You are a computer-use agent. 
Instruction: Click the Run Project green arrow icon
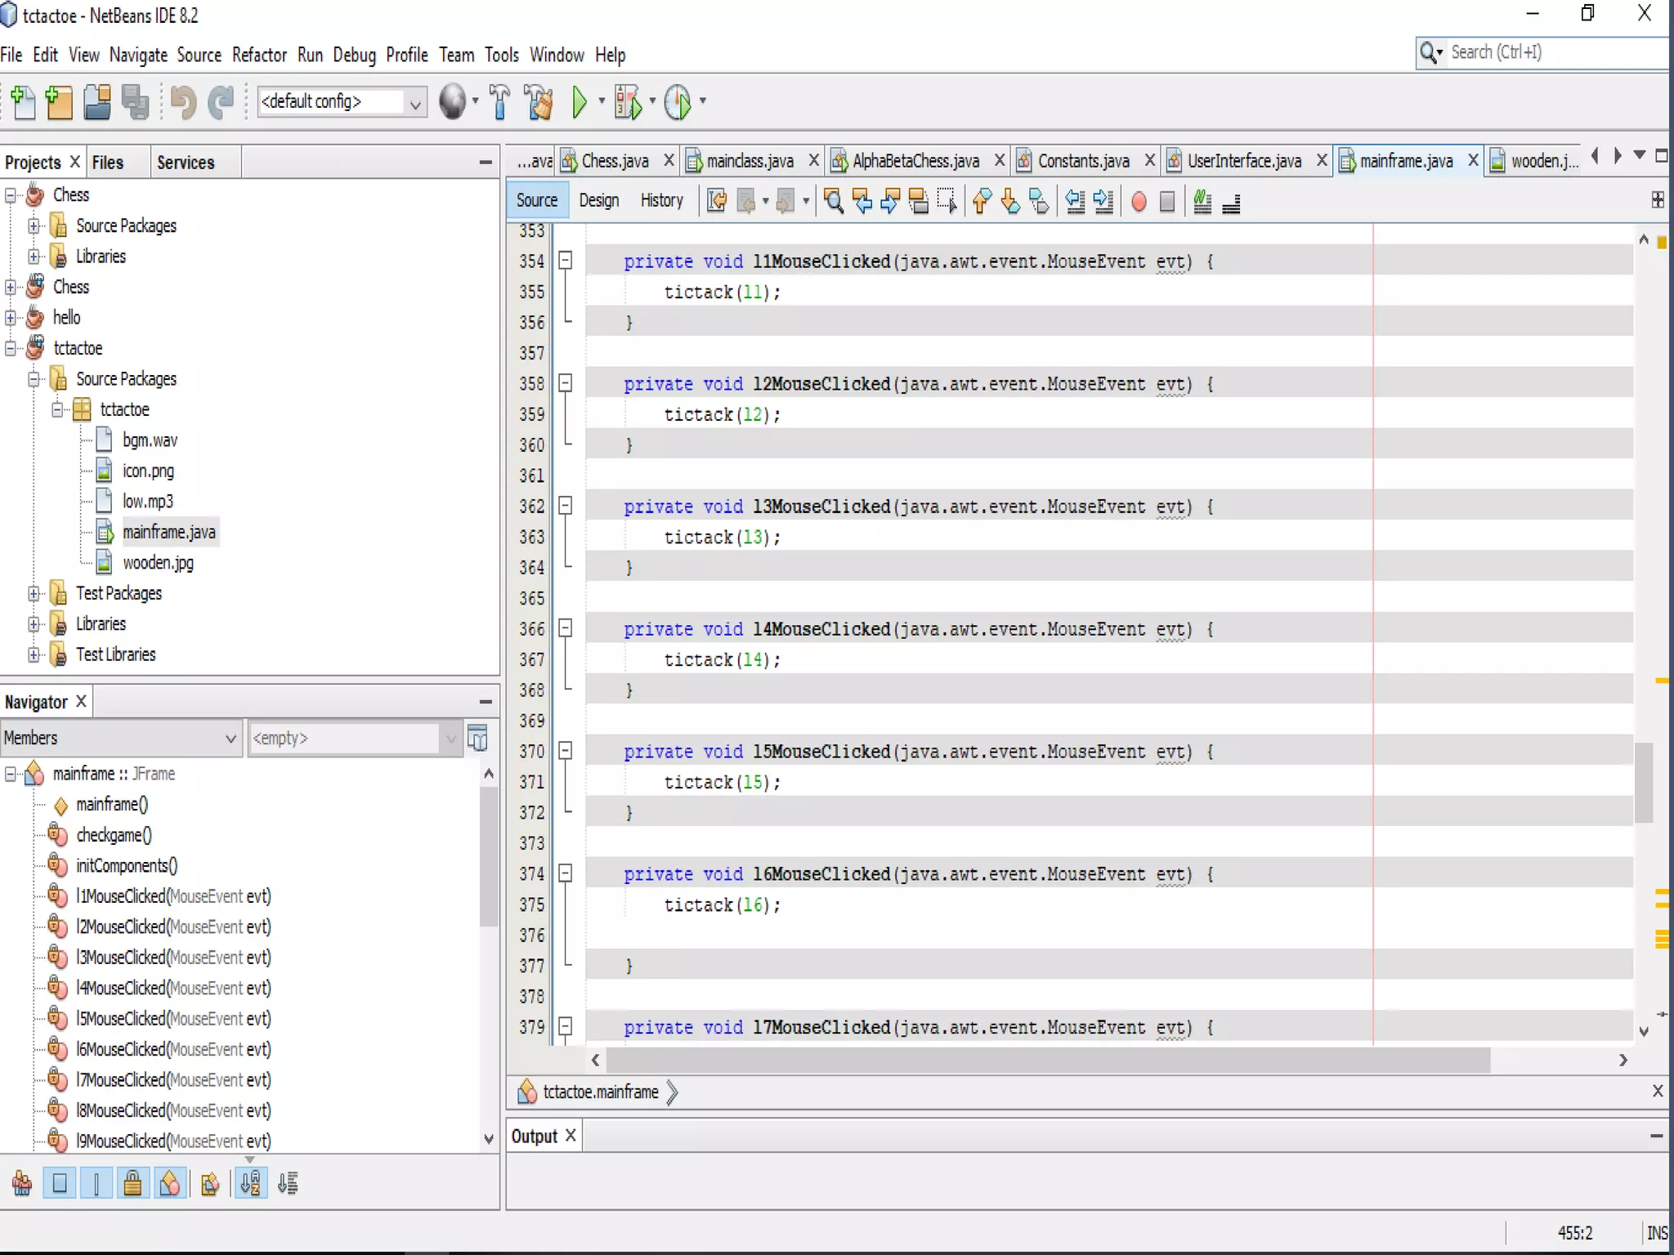pos(580,102)
